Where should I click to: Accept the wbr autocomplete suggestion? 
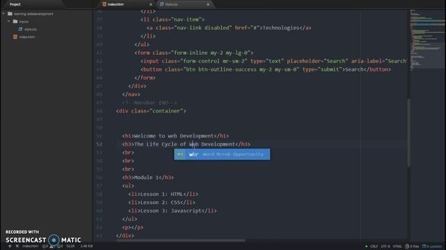[x=222, y=154]
